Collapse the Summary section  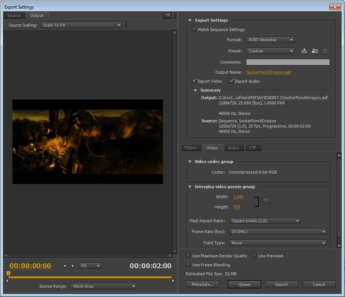pos(195,90)
